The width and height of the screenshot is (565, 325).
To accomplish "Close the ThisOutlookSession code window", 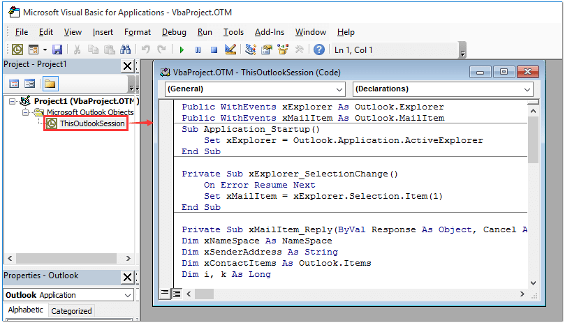I will point(528,72).
